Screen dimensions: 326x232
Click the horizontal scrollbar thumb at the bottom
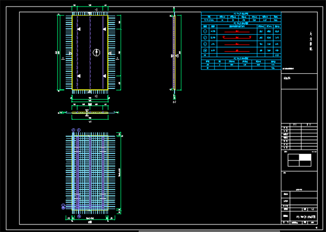(209, 231)
